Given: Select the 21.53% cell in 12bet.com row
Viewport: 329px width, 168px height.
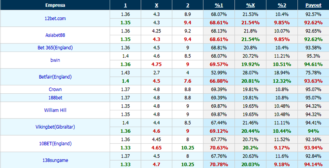Looking at the screenshot, I should click(250, 15).
